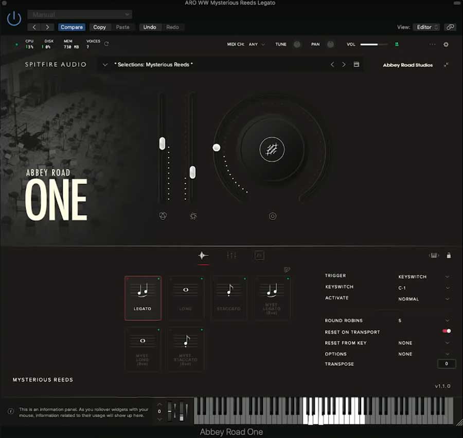Select the MYST LEGATO (8va) articulation
The width and height of the screenshot is (463, 438).
272,298
